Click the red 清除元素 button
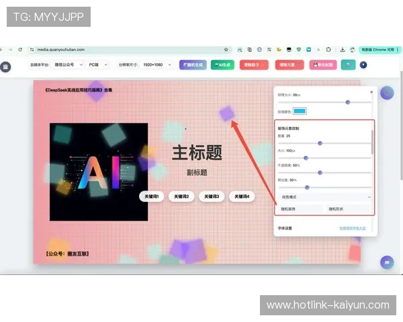Viewport: 403px width, 322px height. click(x=289, y=64)
